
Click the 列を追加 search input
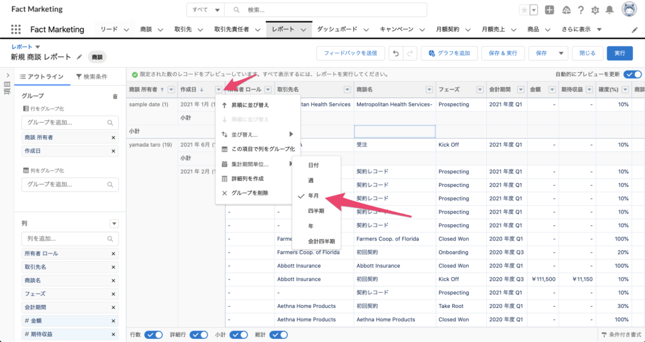(x=70, y=239)
